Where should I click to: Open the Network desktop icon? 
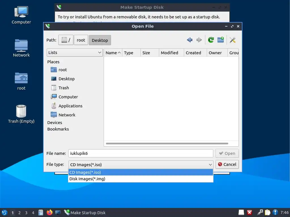[21, 48]
